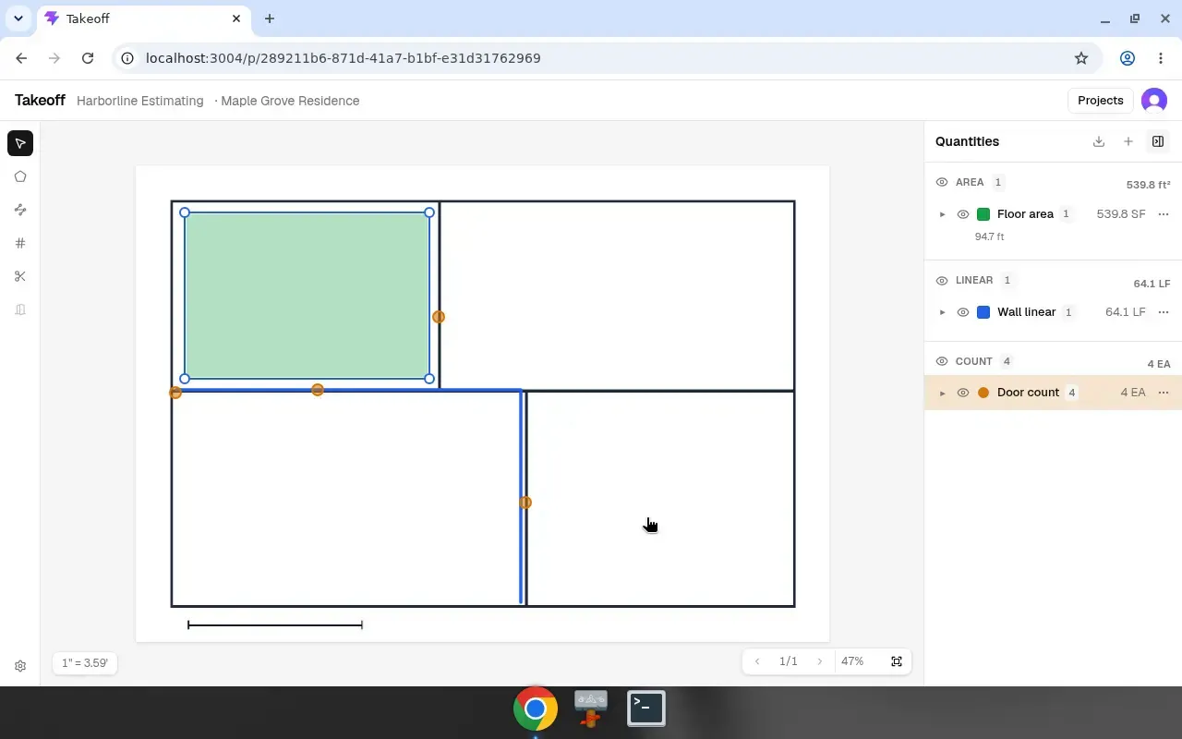The height and width of the screenshot is (739, 1182).
Task: Bookmark this page with the star icon
Action: pos(1081,58)
